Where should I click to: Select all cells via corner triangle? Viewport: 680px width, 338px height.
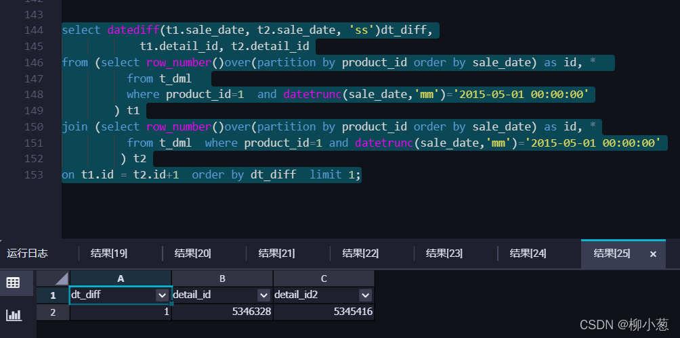(x=53, y=279)
